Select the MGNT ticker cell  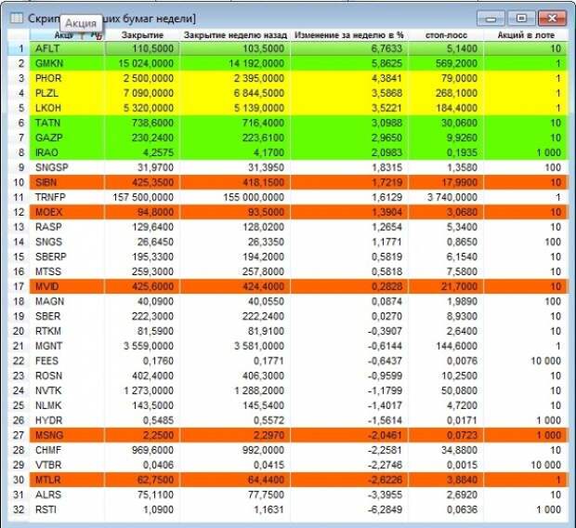coord(67,346)
